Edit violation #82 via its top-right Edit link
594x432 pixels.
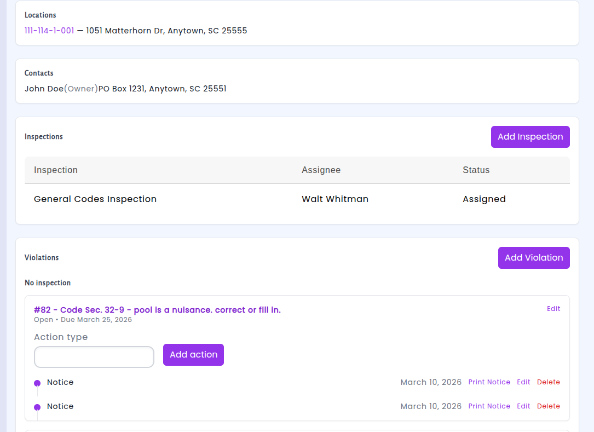(553, 308)
